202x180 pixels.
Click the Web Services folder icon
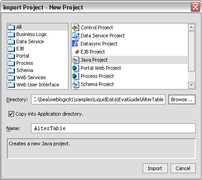pos(11,77)
